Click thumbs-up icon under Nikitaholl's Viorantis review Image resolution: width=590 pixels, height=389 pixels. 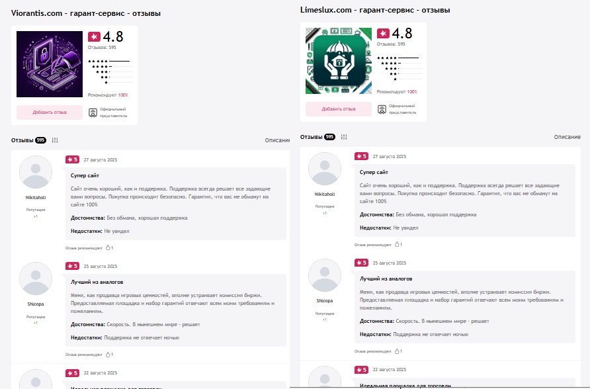(108, 247)
